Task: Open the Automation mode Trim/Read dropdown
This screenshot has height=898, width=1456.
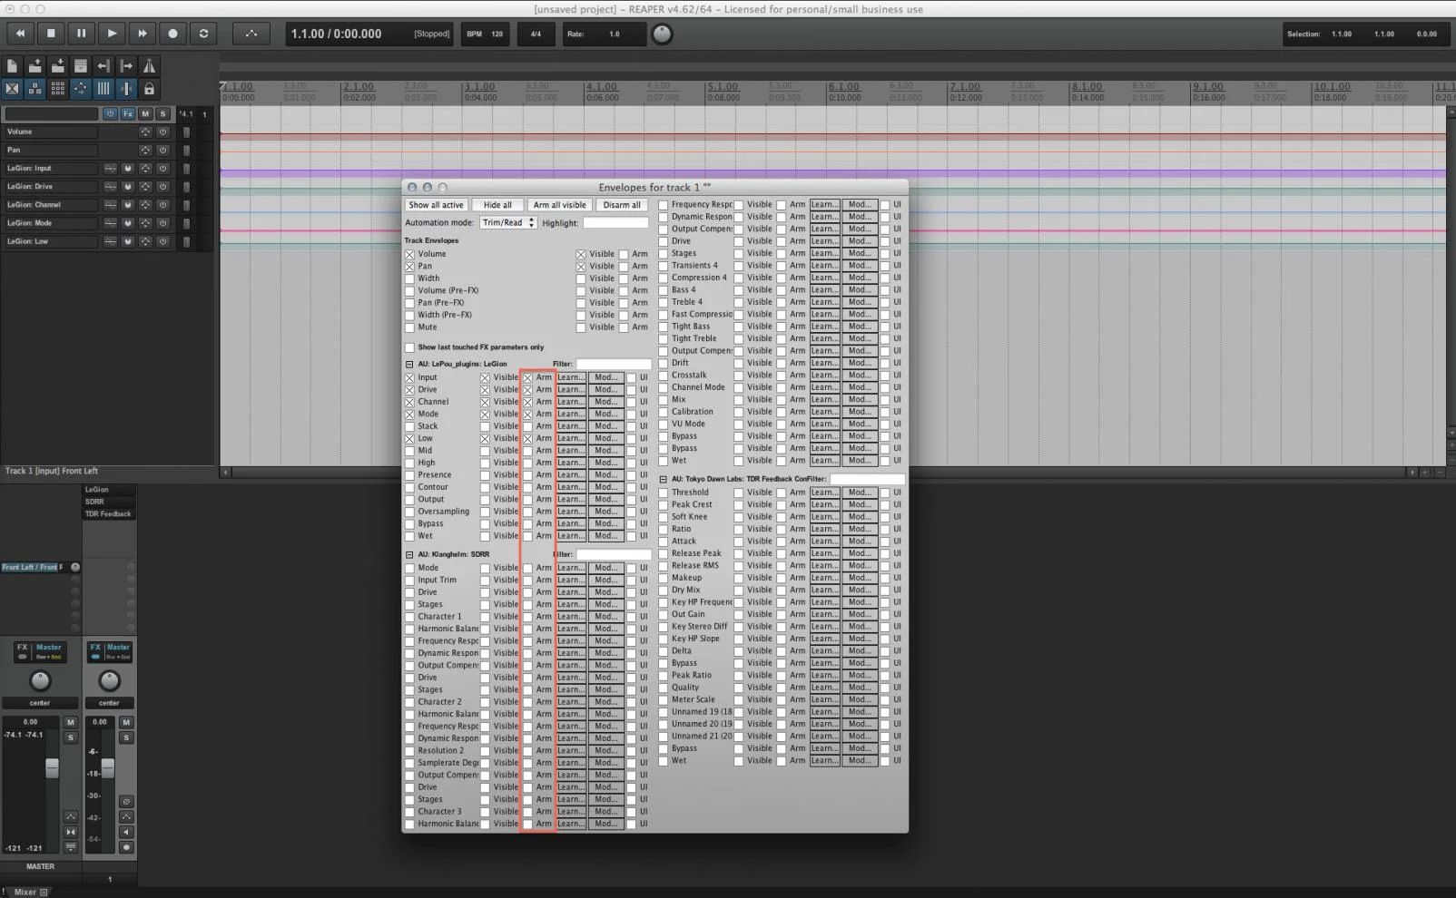Action: 507,223
